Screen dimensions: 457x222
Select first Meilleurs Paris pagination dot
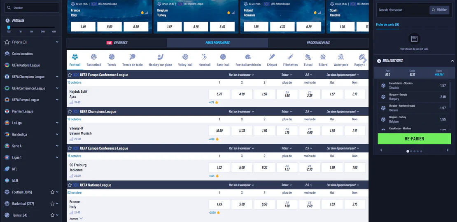click(408, 152)
